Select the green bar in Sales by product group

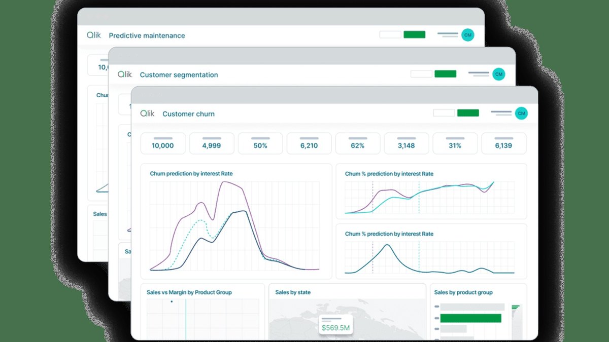[x=471, y=318]
